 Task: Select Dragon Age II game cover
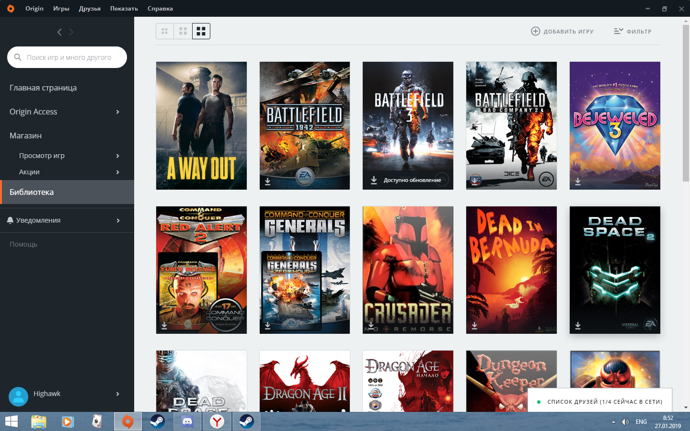(x=305, y=381)
